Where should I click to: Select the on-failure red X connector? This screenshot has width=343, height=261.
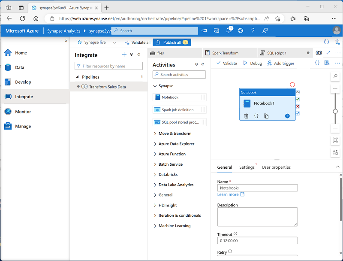(x=298, y=106)
